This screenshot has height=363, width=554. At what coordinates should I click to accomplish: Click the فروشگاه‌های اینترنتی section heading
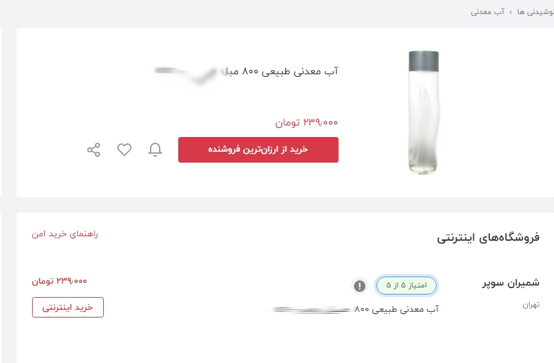pos(488,238)
